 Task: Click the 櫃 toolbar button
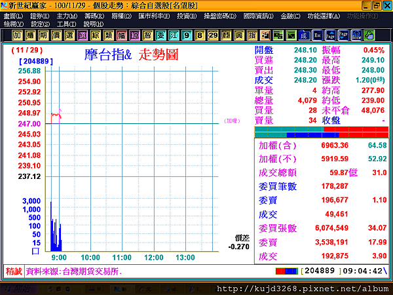pyautogui.click(x=30, y=35)
